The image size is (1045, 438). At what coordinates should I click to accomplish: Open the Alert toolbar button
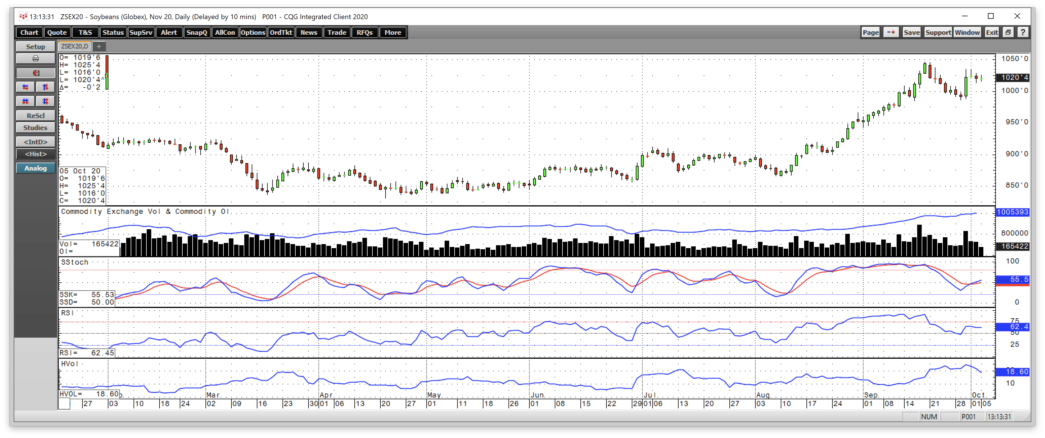169,33
